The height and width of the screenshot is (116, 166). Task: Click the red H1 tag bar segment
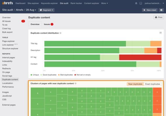140,57
